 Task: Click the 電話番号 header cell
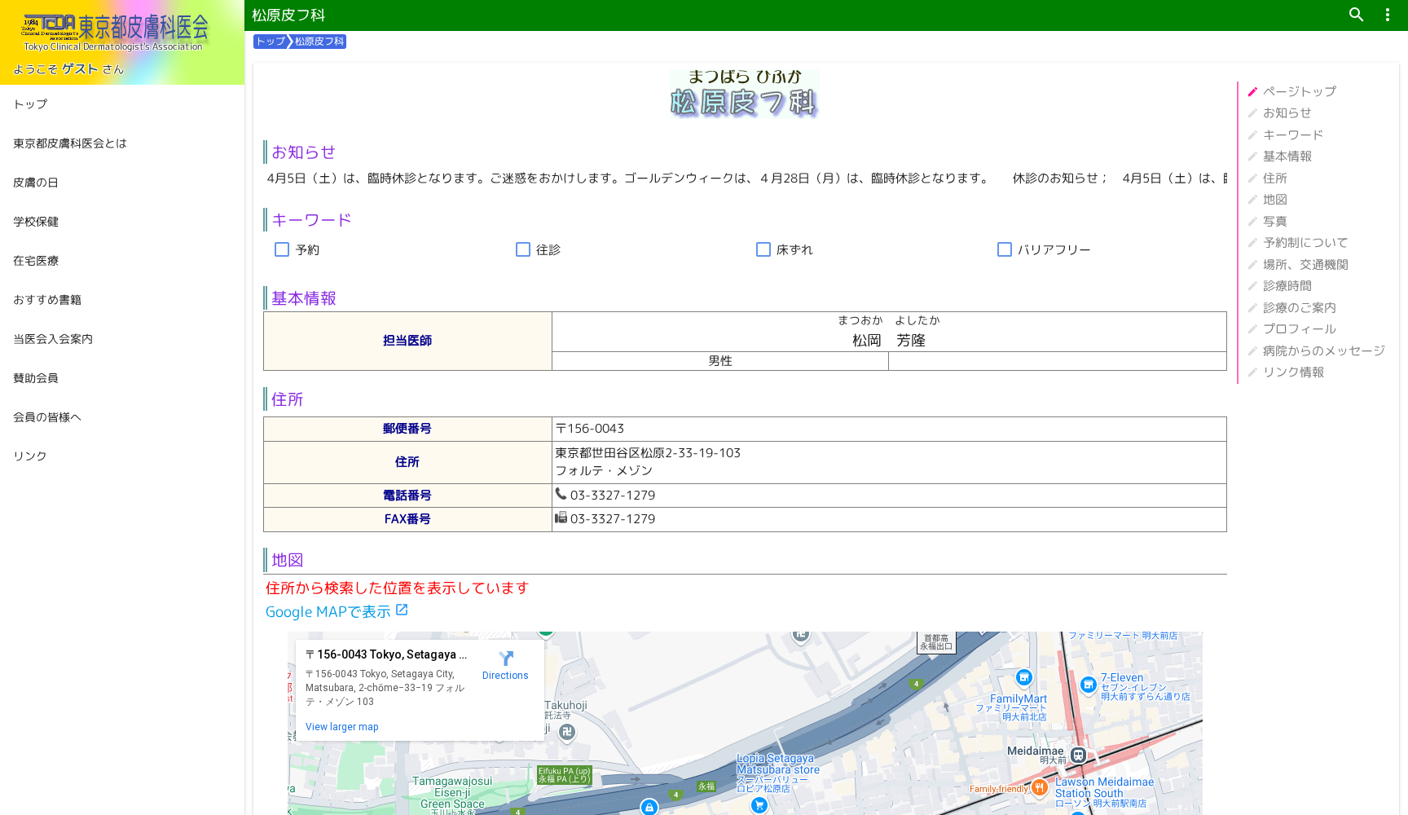407,496
